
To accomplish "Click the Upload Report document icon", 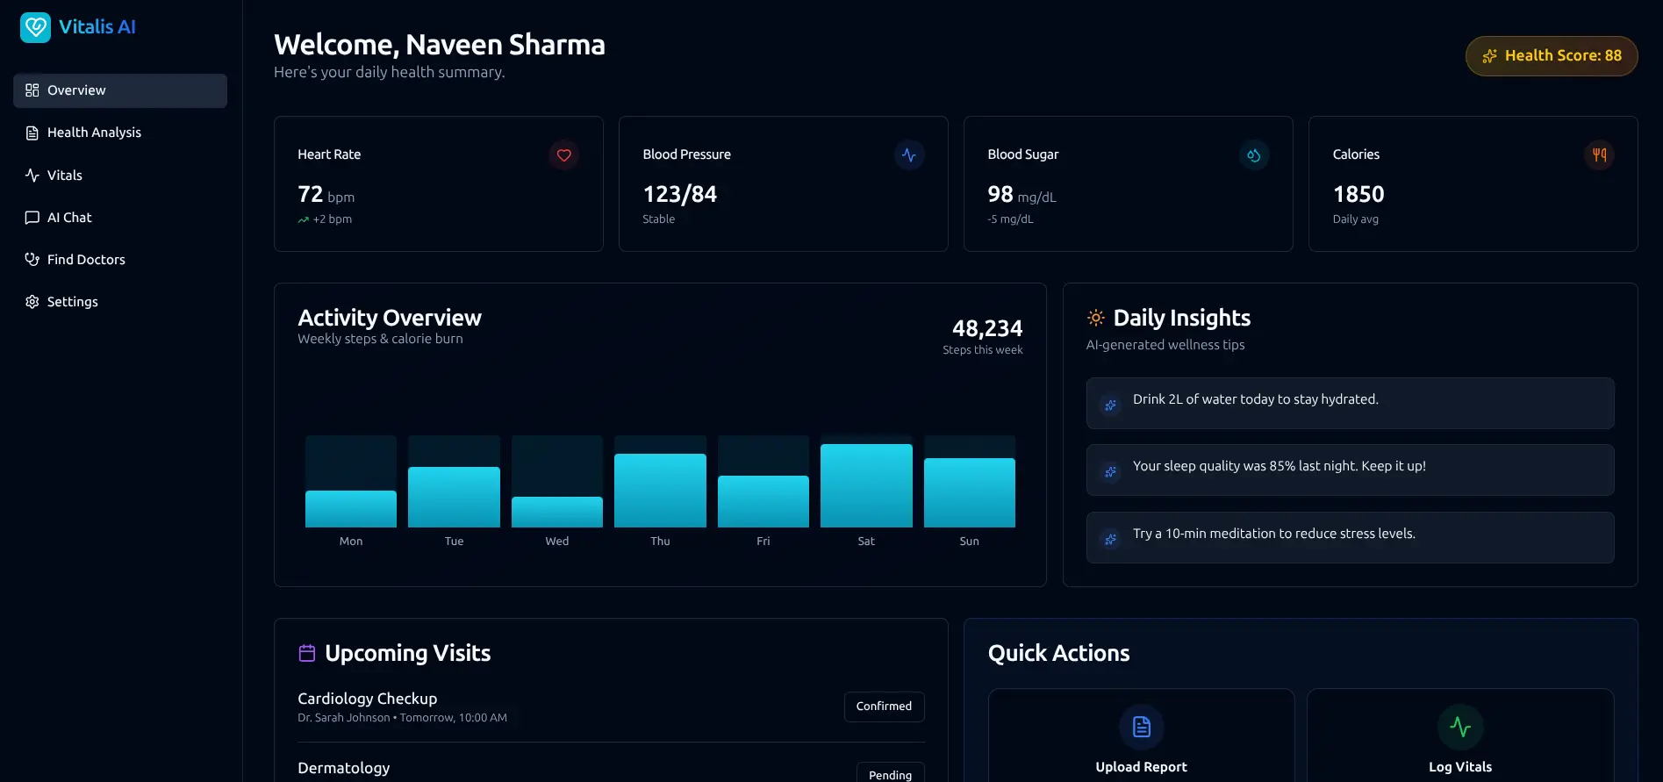I will (x=1141, y=727).
